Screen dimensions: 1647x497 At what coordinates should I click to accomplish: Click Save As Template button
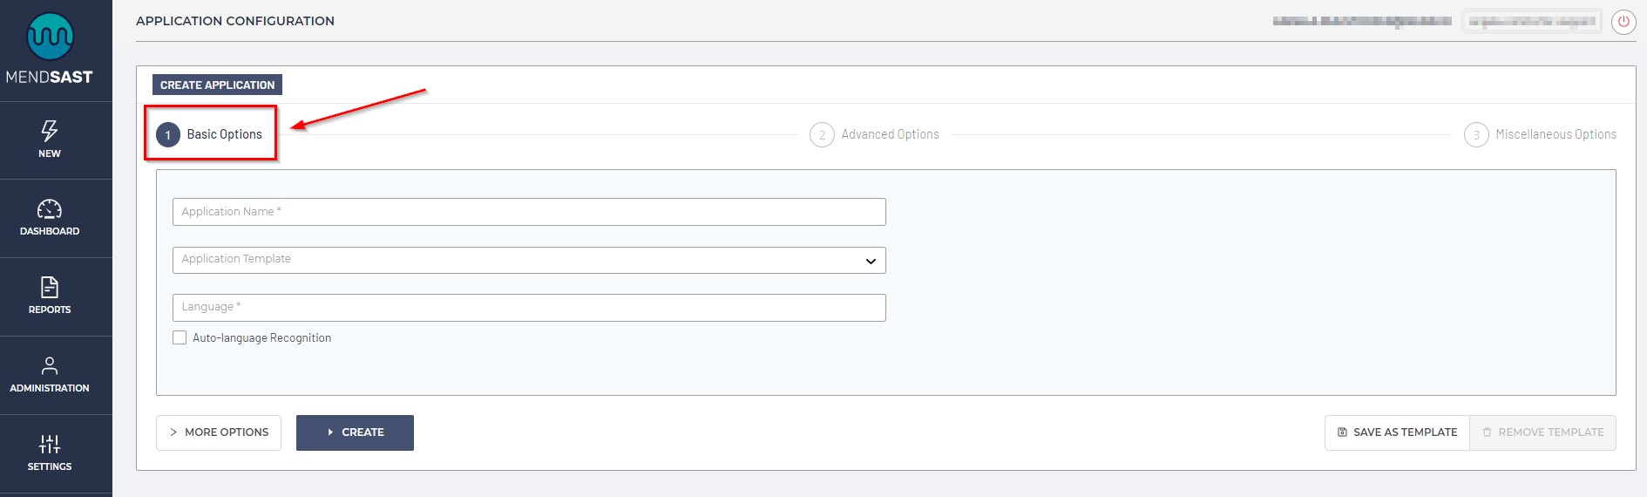(x=1397, y=432)
